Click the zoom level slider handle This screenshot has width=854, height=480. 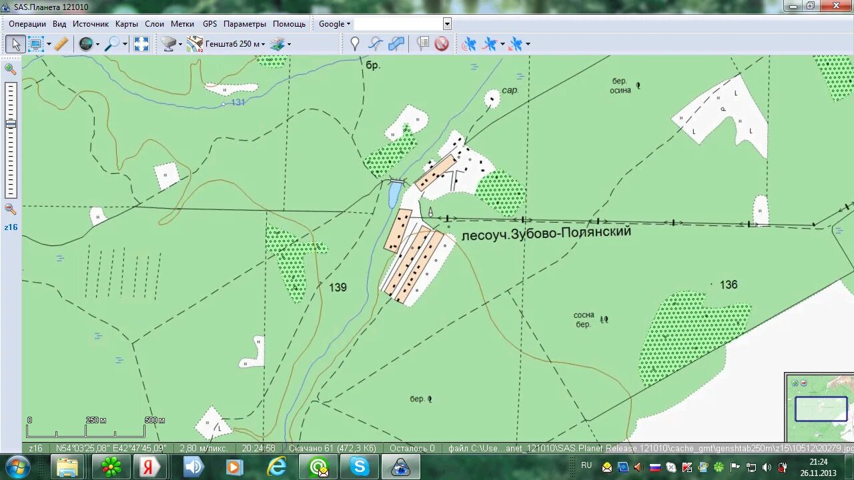[x=11, y=124]
